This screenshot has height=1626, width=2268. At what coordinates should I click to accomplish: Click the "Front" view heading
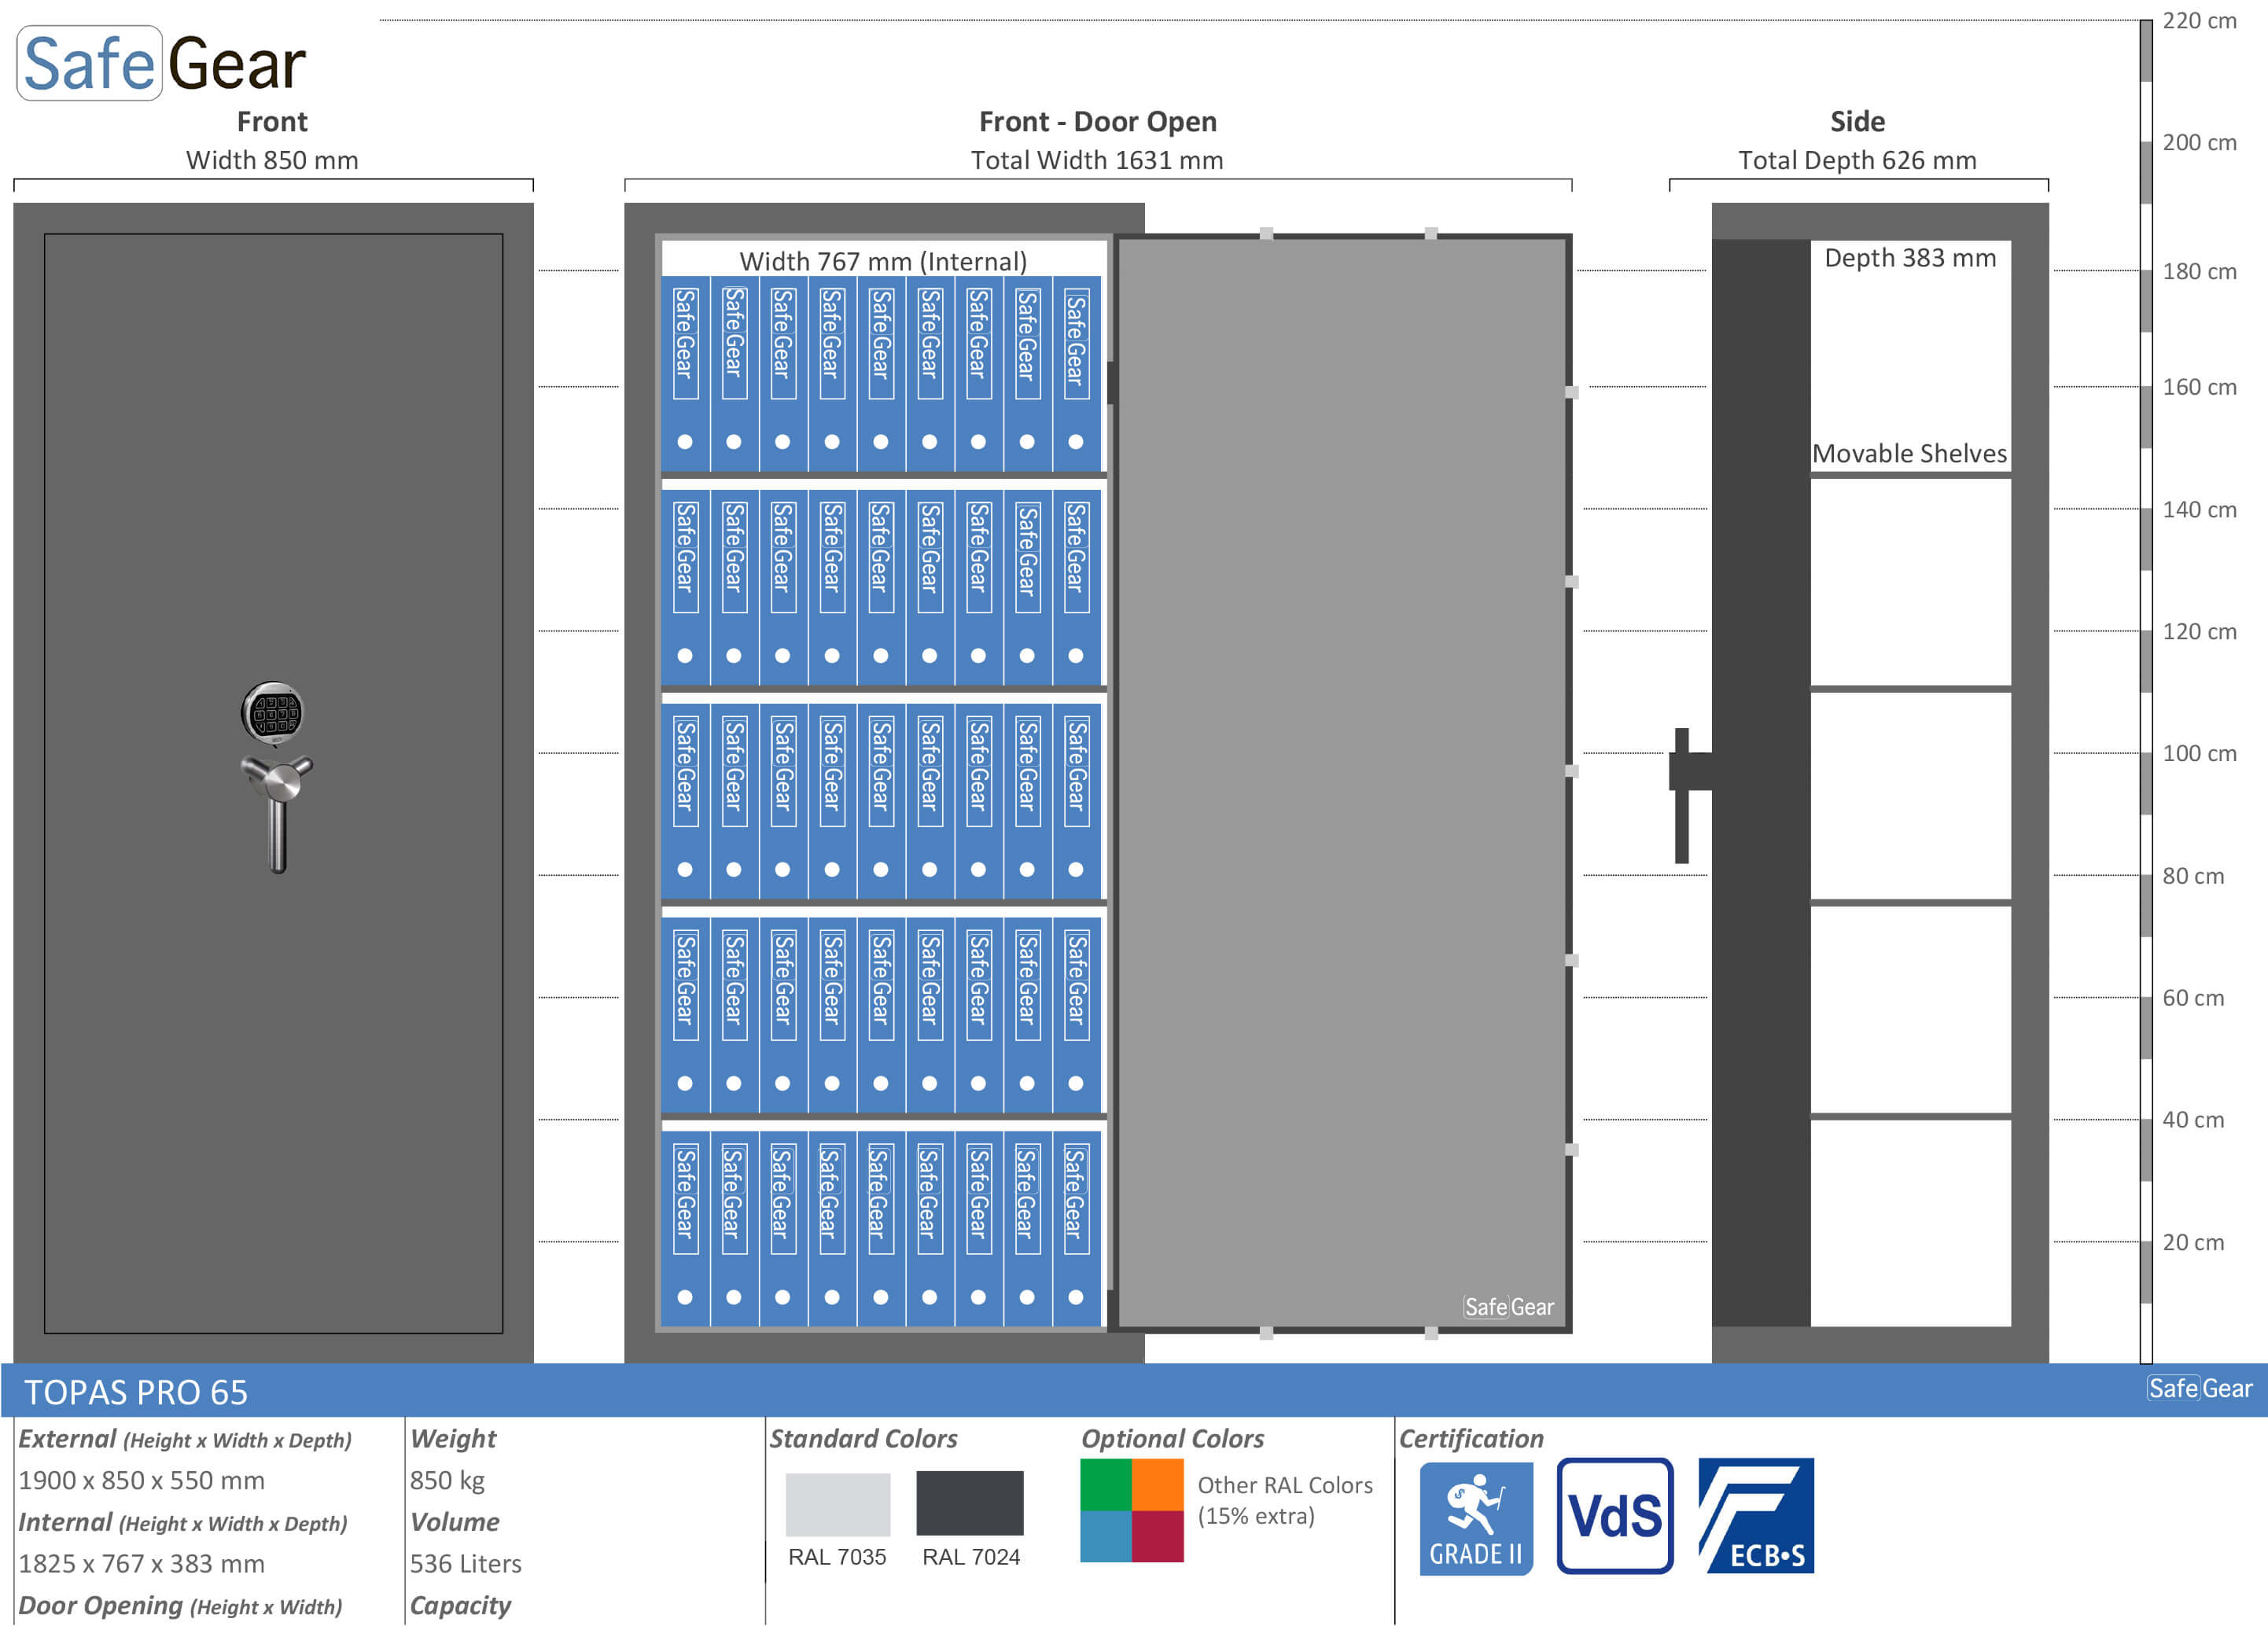(272, 121)
